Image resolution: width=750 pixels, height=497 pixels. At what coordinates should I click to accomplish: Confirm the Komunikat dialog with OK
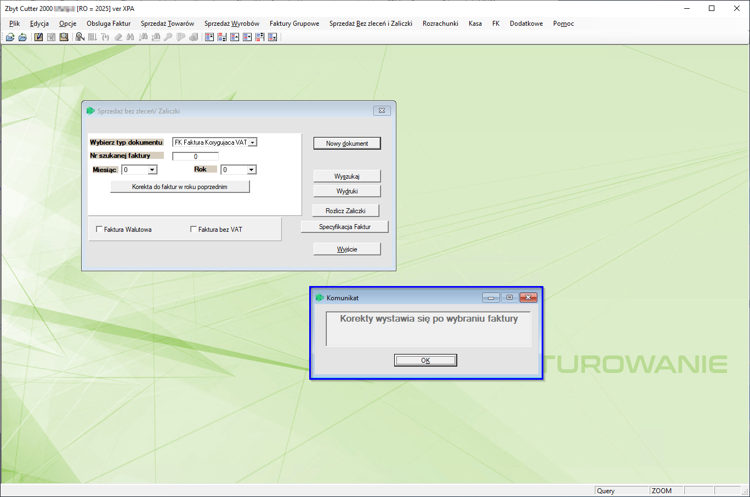click(x=425, y=360)
